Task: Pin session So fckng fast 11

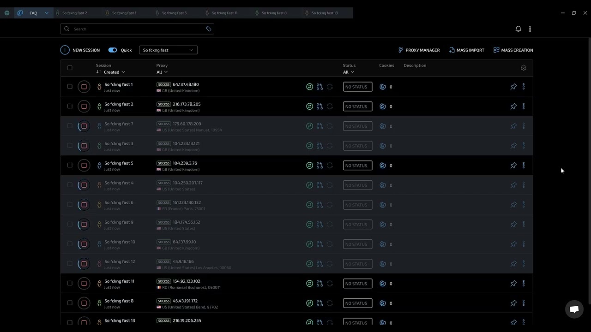Action: [513, 284]
